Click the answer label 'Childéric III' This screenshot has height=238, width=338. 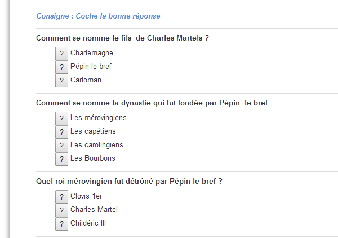coord(88,223)
